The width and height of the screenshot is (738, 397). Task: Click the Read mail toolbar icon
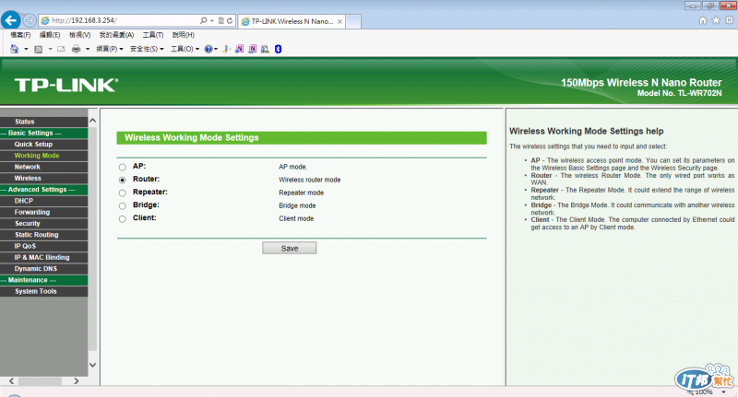tap(61, 49)
